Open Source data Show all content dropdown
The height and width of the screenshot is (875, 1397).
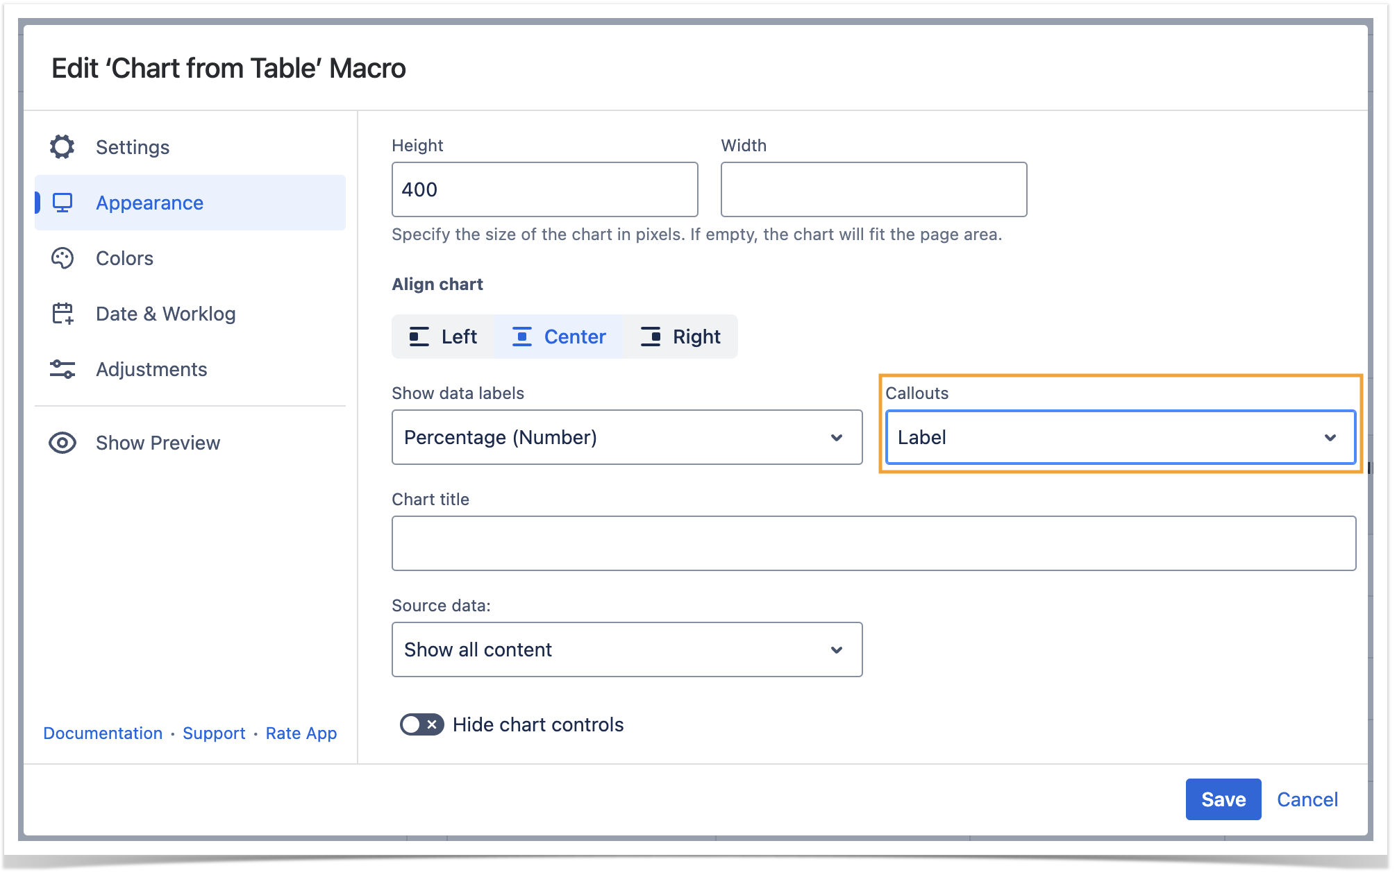[x=626, y=649]
